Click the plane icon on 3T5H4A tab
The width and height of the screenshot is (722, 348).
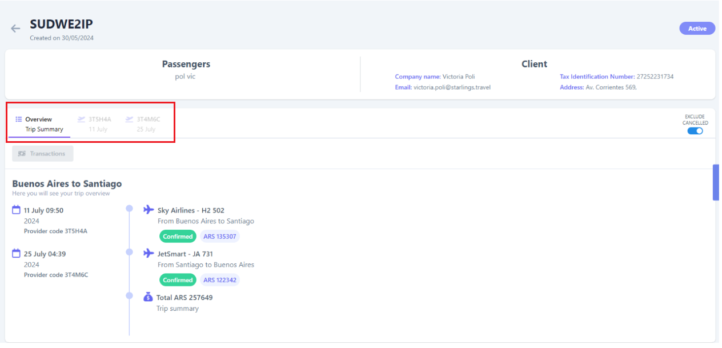tap(82, 119)
